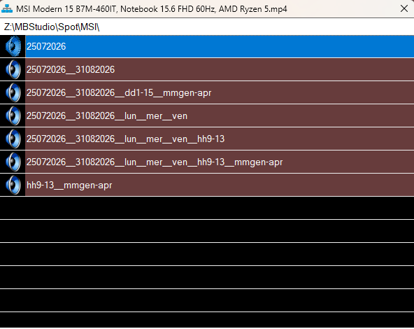Click the Z:\MBStudio\Spot\MSI\ path field

(x=207, y=27)
